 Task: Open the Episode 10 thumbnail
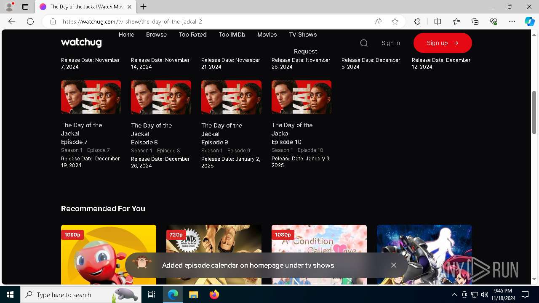(302, 97)
